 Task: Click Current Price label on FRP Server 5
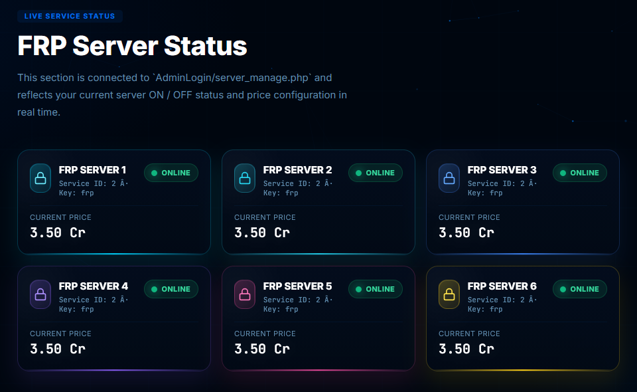coord(265,334)
